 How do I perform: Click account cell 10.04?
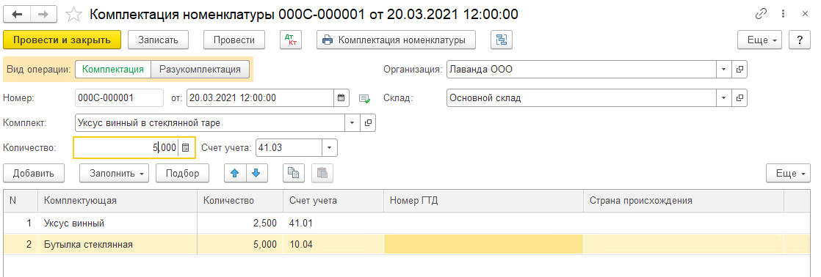333,244
